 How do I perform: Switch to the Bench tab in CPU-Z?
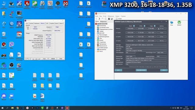click(57, 24)
